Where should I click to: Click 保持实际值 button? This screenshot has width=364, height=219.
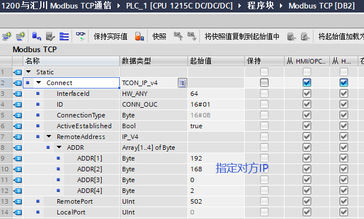click(x=111, y=36)
